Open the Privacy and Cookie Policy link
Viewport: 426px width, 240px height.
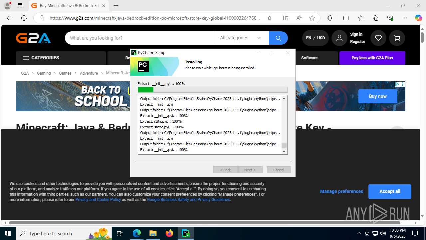tap(98, 200)
